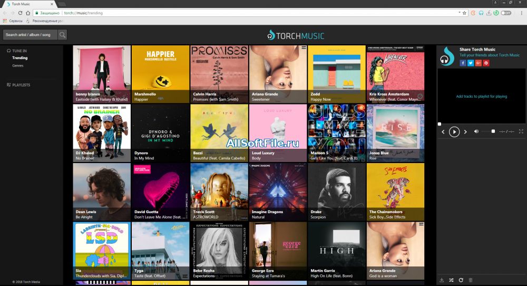Share Torch Music on Pinterest
This screenshot has width=527, height=286.
tap(486, 63)
